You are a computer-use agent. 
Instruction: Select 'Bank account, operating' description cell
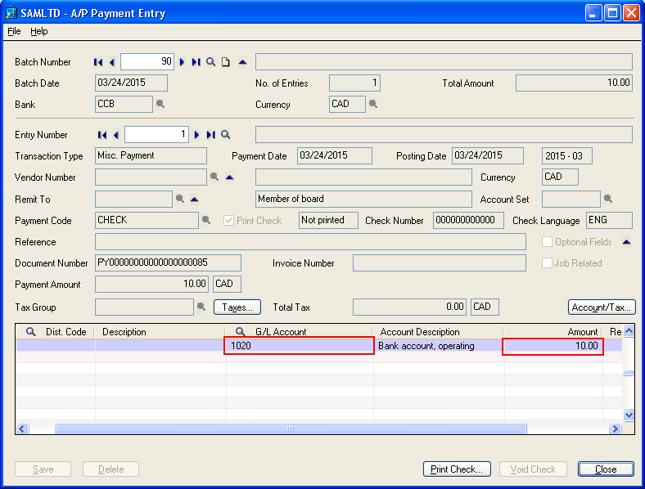click(438, 346)
